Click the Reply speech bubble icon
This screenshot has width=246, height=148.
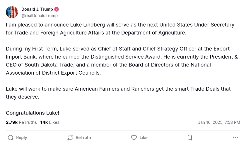(x=11, y=138)
